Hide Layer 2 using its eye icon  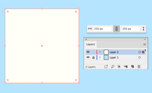88,52
